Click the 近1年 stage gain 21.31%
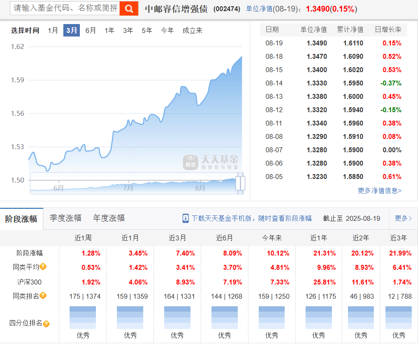418x345 pixels. pyautogui.click(x=324, y=253)
